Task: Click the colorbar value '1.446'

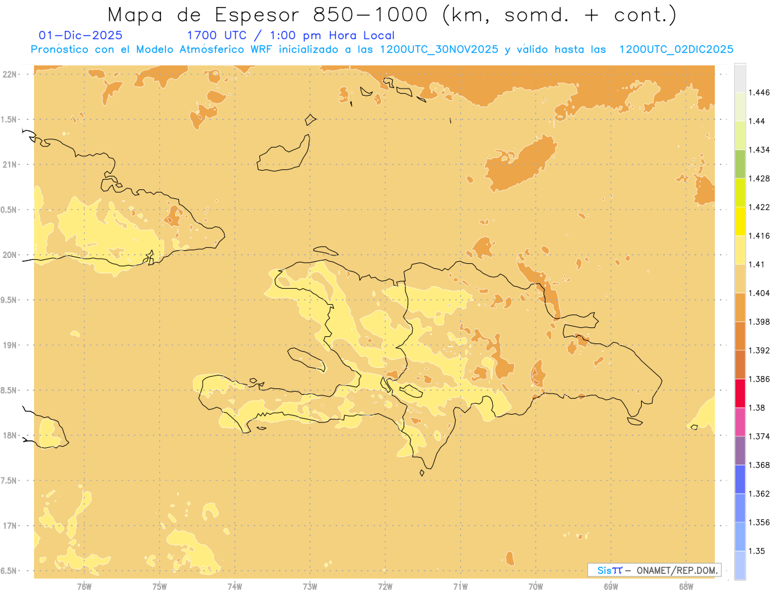Action: 759,92
